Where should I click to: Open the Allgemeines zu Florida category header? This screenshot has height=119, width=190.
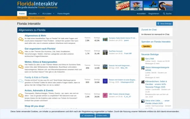click(x=32, y=30)
